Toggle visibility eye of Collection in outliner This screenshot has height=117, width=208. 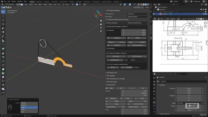tap(203, 9)
